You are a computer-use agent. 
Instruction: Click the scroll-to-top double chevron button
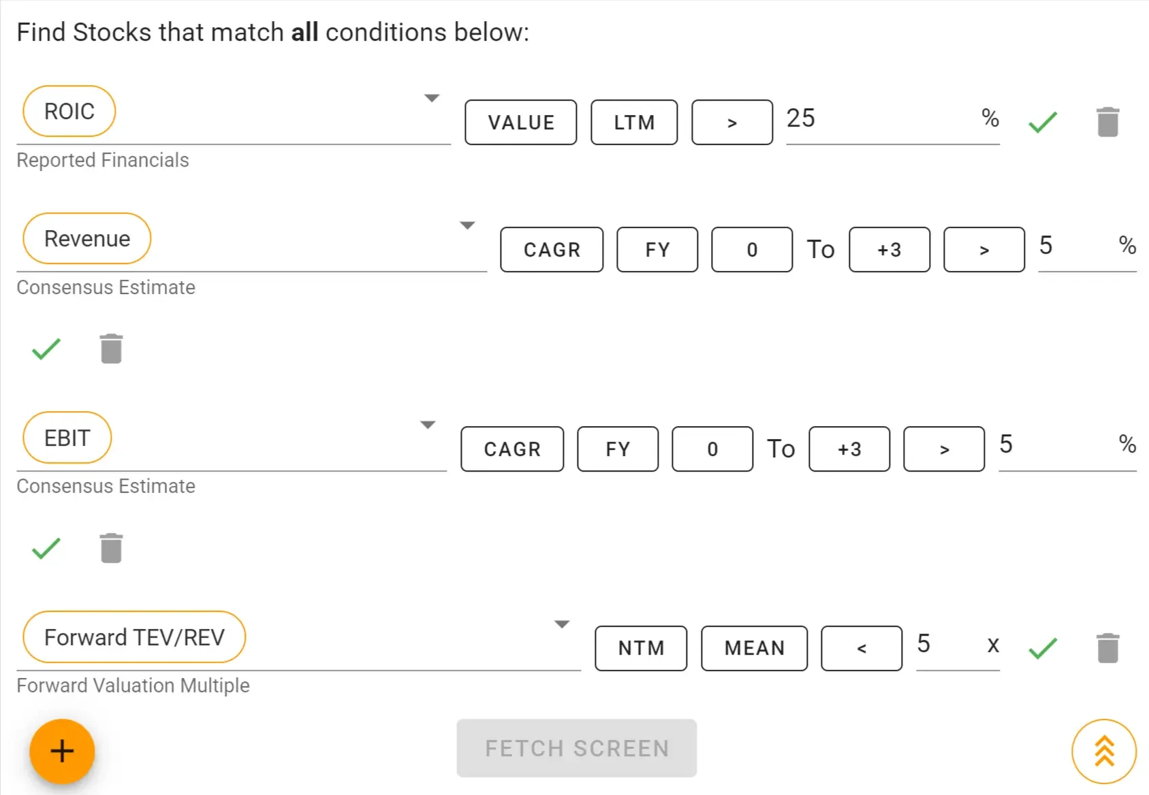(1103, 751)
